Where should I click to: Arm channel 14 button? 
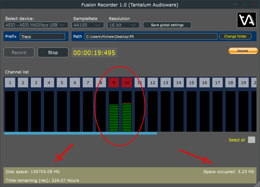click(x=179, y=82)
